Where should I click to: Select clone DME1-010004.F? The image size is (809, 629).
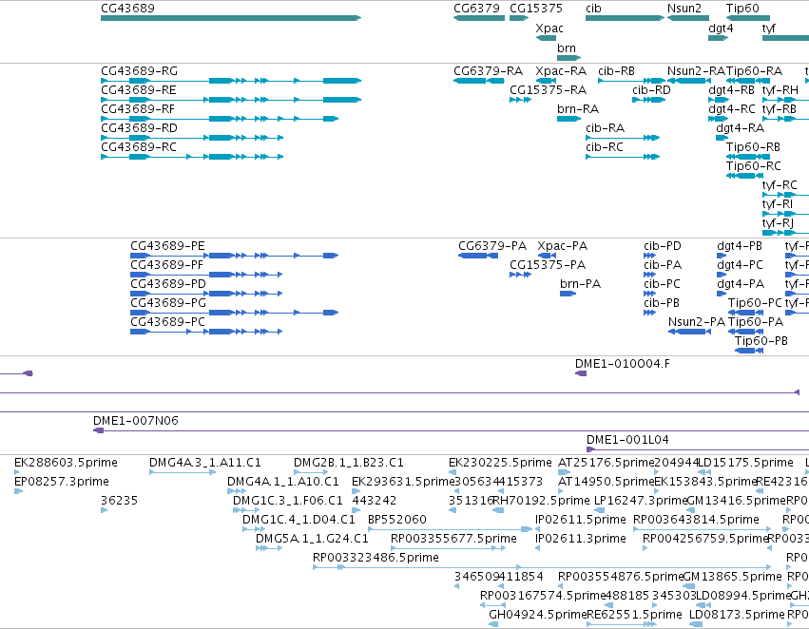click(x=581, y=373)
